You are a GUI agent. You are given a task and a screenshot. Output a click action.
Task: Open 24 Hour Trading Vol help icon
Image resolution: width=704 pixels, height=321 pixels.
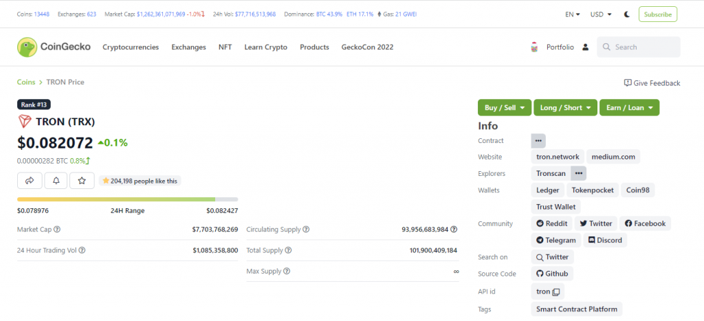click(x=82, y=250)
